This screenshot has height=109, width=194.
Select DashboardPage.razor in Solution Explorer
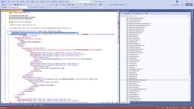pyautogui.click(x=134, y=22)
